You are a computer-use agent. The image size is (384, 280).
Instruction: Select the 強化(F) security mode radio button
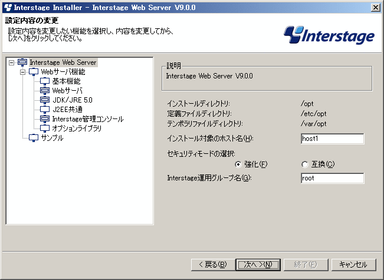click(x=238, y=164)
